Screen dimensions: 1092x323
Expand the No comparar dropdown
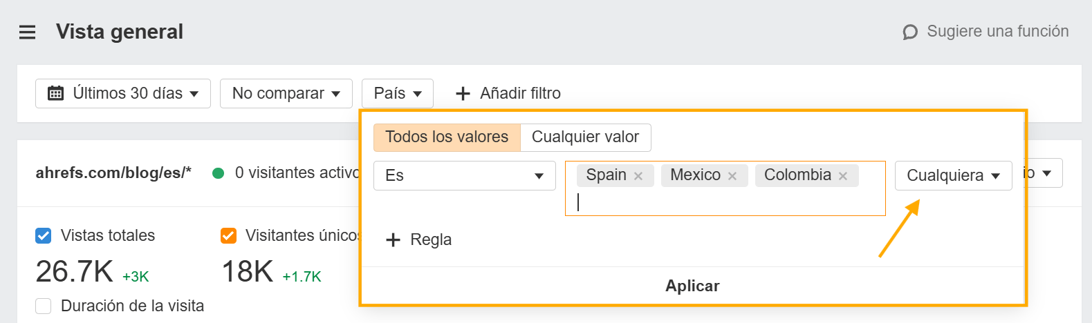286,93
